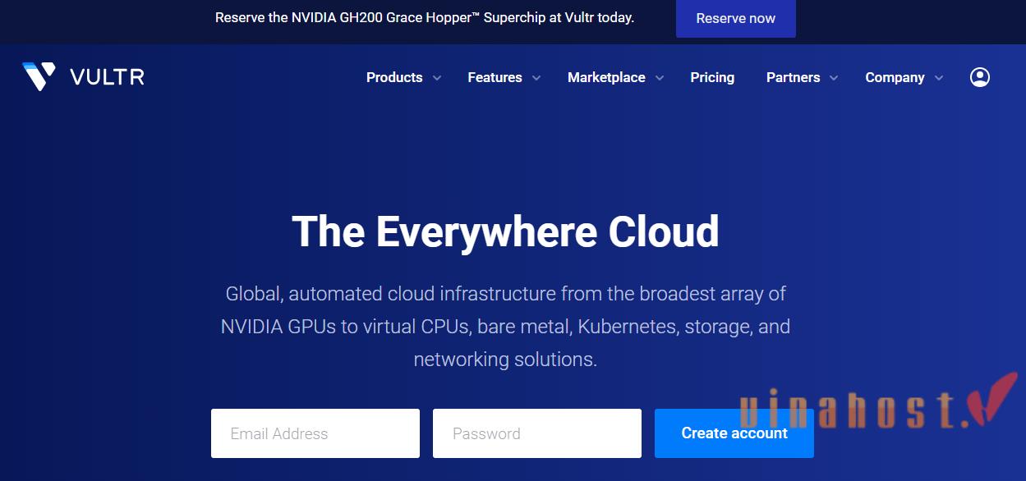Click the 'networking solutions.' description line
The height and width of the screenshot is (481, 1026).
505,360
